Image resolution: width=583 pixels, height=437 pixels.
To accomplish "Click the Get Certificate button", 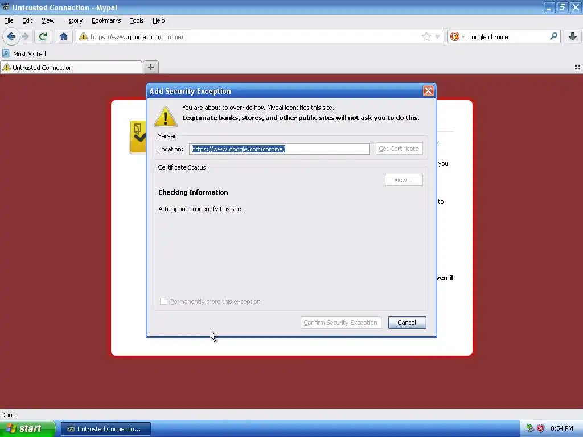I will coord(399,149).
